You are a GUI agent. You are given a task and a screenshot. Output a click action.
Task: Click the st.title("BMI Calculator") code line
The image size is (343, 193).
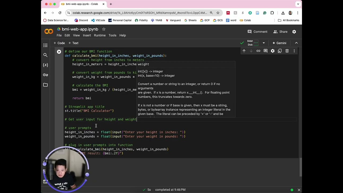(x=89, y=111)
